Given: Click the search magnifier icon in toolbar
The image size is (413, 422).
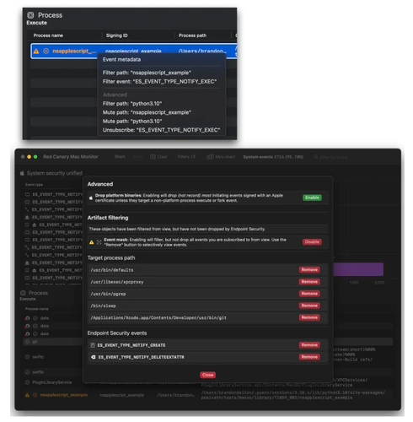Looking at the screenshot, I should tap(315, 157).
